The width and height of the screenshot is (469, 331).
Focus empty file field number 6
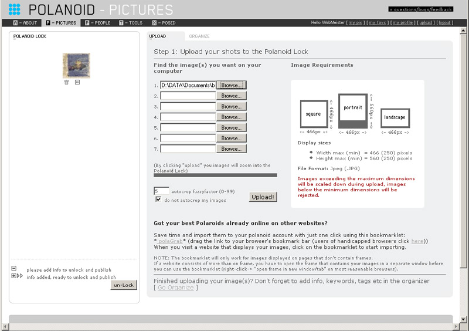coord(188,139)
